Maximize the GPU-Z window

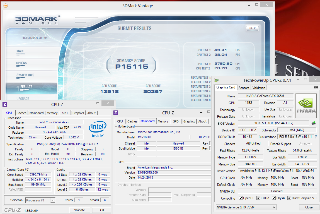click(x=306, y=79)
